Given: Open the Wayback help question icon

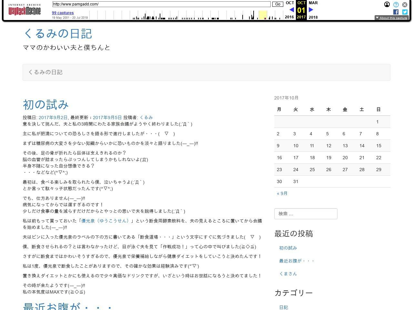Looking at the screenshot, I should click(x=396, y=5).
